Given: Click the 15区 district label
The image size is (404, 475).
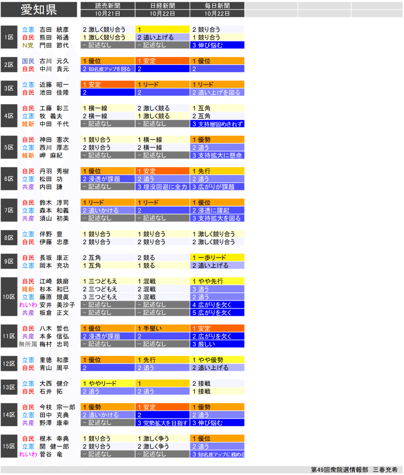Looking at the screenshot, I should click(9, 446).
